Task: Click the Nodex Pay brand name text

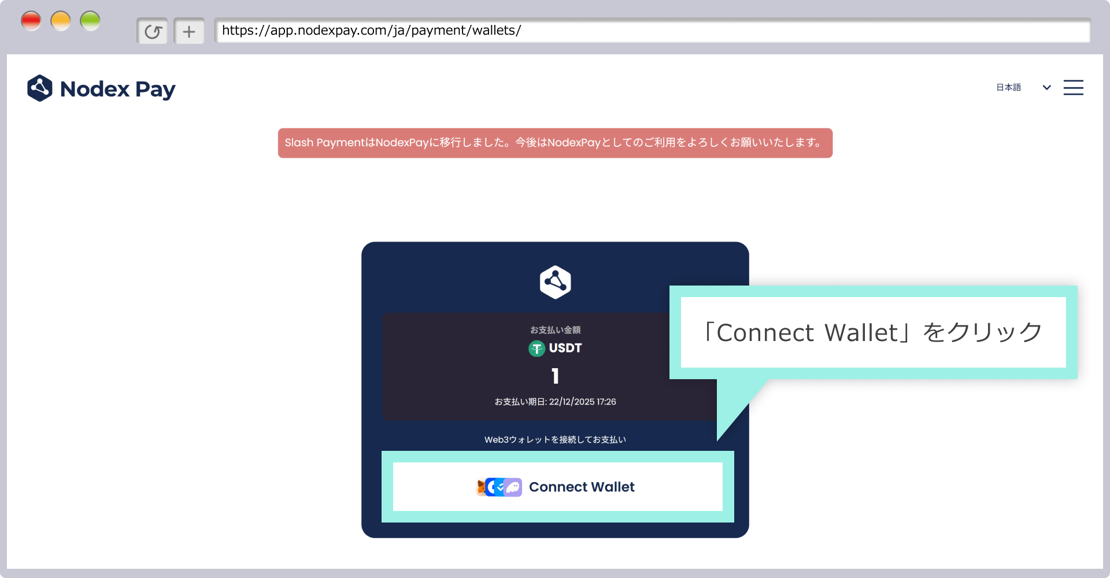Action: (x=118, y=88)
